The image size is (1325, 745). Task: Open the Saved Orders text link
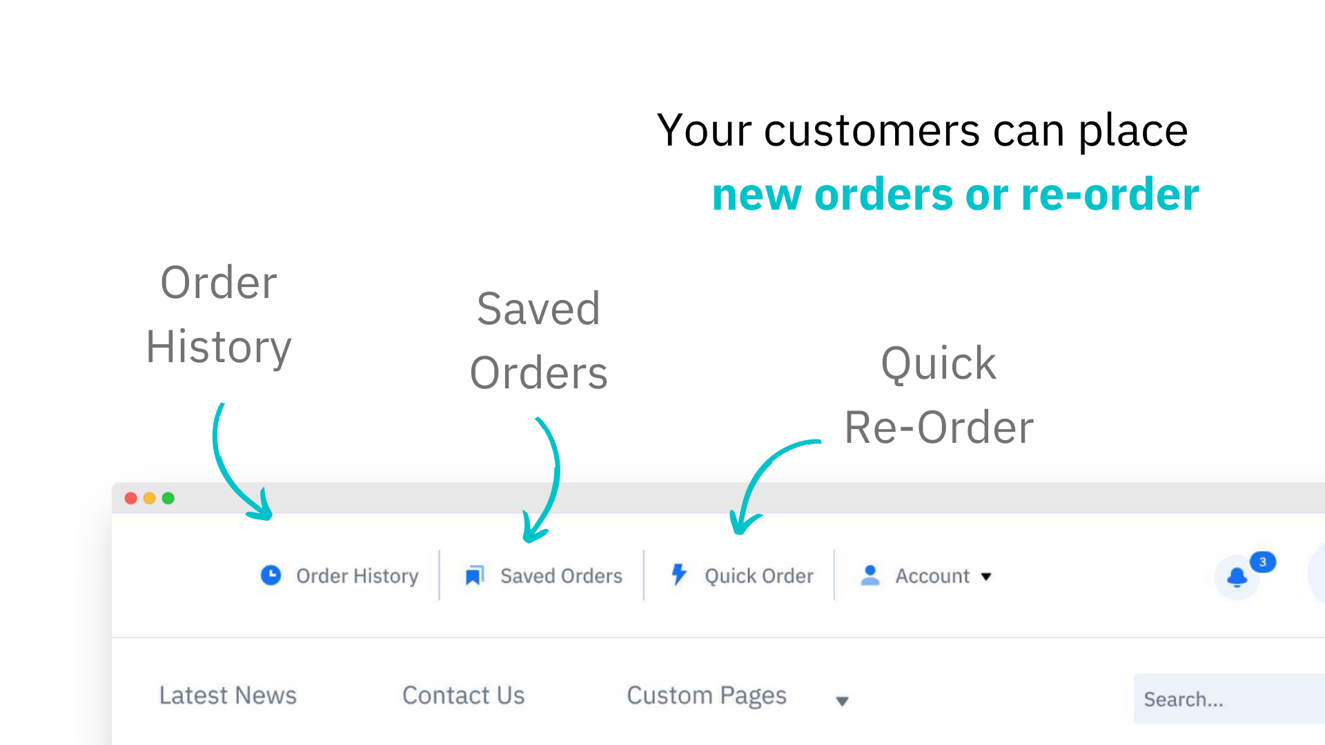click(x=561, y=576)
